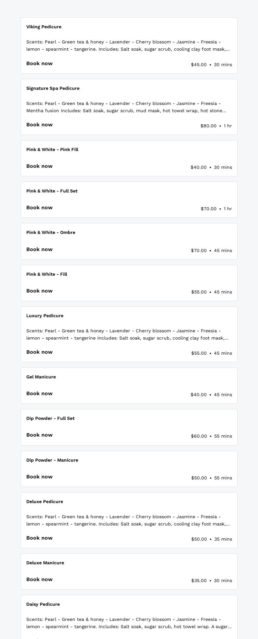Image resolution: width=258 pixels, height=639 pixels.
Task: Book now for Signature Spa Pedicure
Action: click(x=39, y=125)
